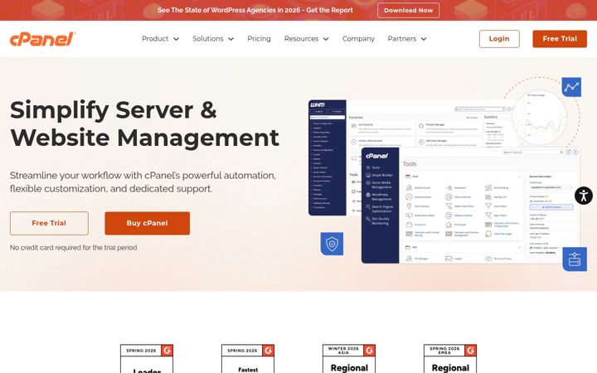Viewport: 597px width, 373px height.
Task: Click the 'Streamline your workflow' description paragraph
Action: pyautogui.click(x=143, y=182)
